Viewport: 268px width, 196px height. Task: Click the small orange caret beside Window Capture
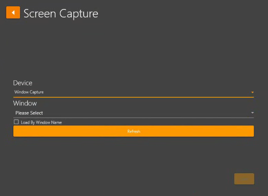[252, 92]
